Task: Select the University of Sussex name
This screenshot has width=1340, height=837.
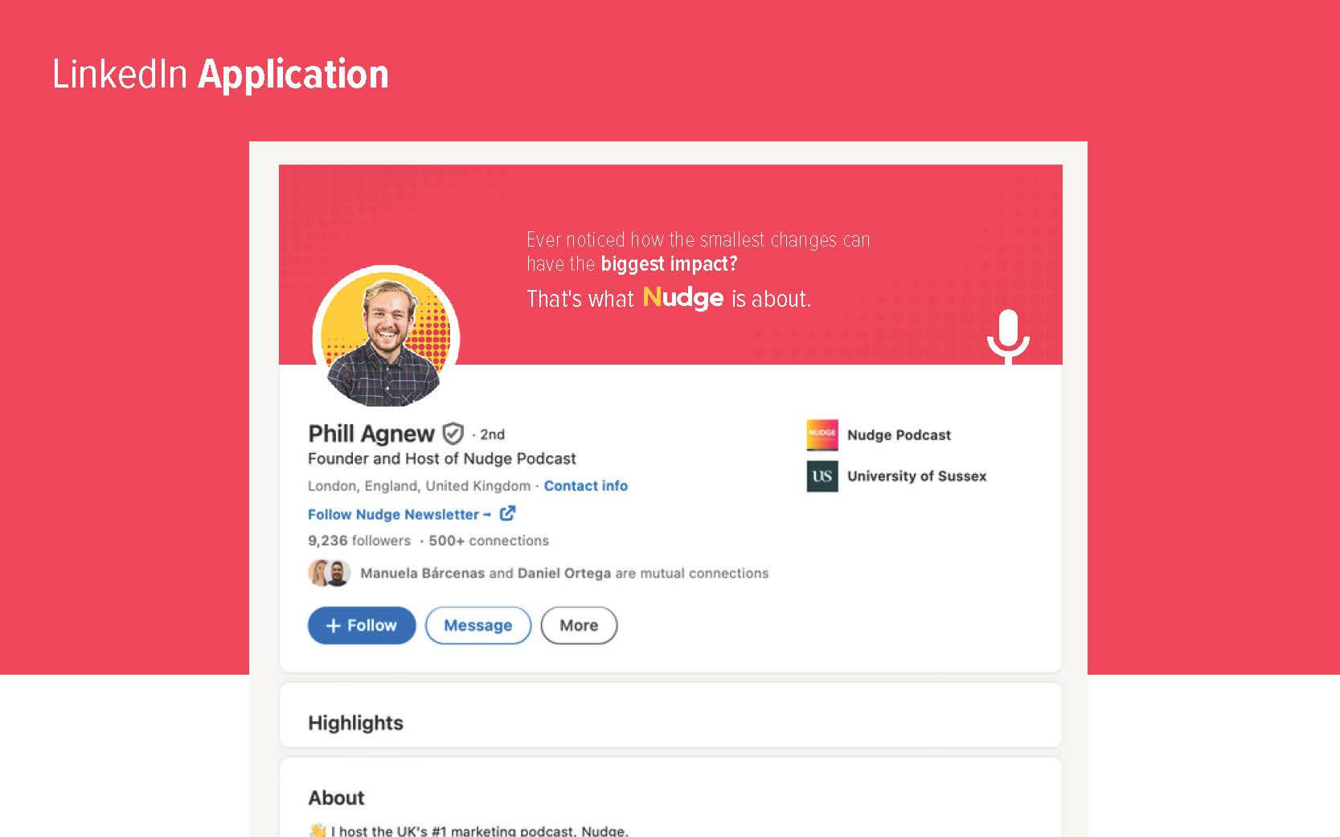Action: tap(916, 476)
